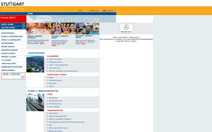This screenshot has height=132, width=212.
Task: Click the smiling group teaser image
Action: 63,29
